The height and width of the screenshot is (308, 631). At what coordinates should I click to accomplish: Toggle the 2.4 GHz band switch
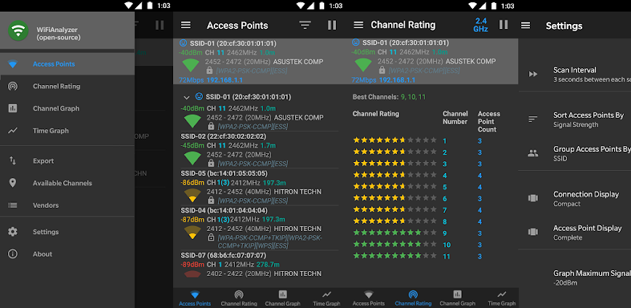(x=481, y=25)
